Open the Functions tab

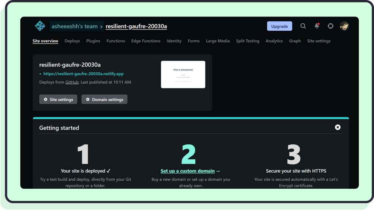tap(116, 41)
